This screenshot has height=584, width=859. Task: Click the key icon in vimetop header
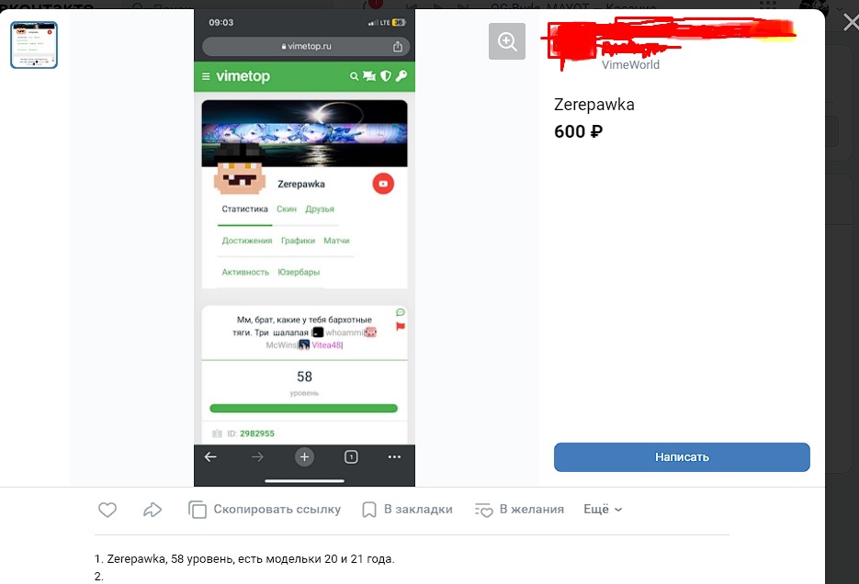tap(401, 76)
